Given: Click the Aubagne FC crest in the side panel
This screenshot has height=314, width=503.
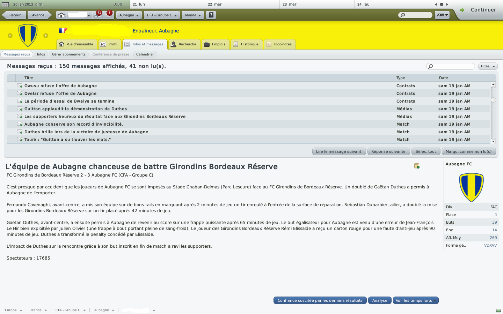Looking at the screenshot, I should click(471, 187).
